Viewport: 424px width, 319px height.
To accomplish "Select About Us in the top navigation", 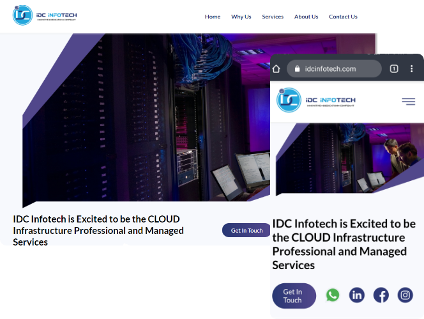I will (306, 17).
